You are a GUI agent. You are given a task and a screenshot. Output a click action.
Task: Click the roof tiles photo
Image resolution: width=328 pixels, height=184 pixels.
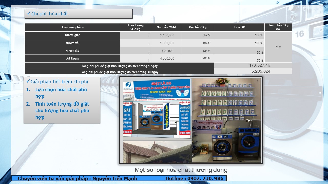[157, 152]
